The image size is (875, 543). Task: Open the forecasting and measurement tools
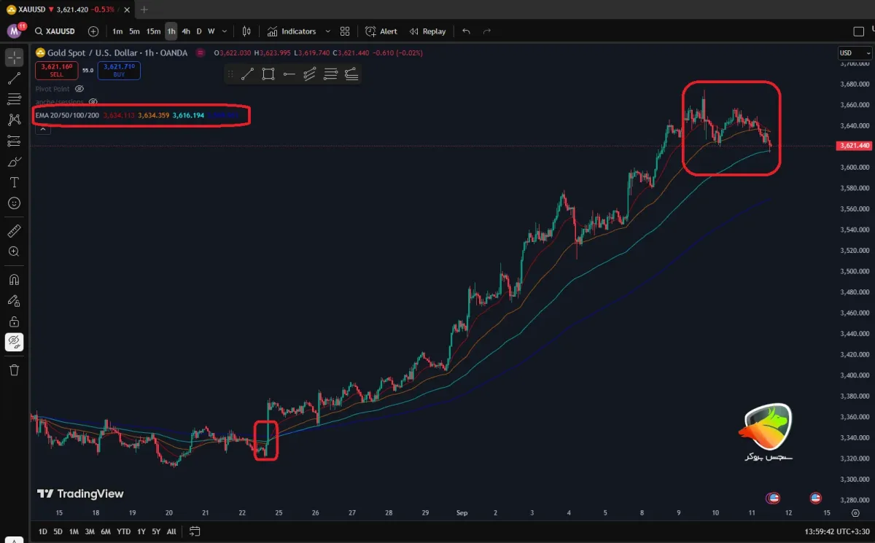[14, 141]
